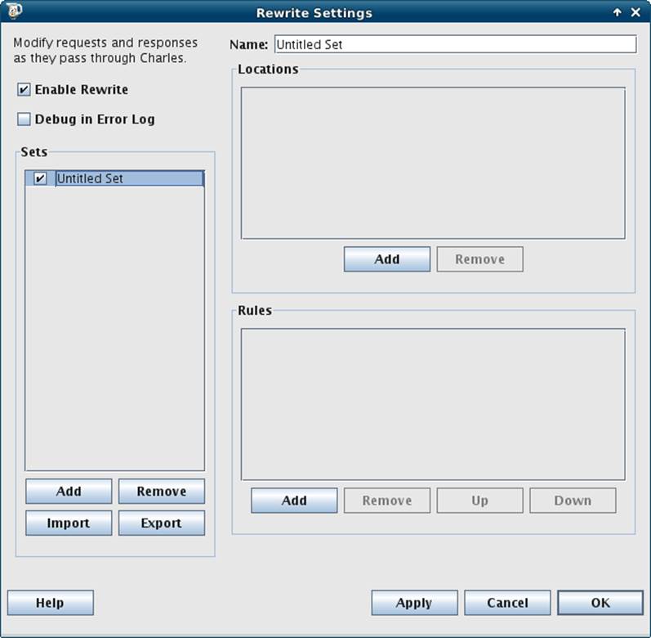Add a new rule in Rules panel
The image size is (651, 638).
[x=294, y=501]
